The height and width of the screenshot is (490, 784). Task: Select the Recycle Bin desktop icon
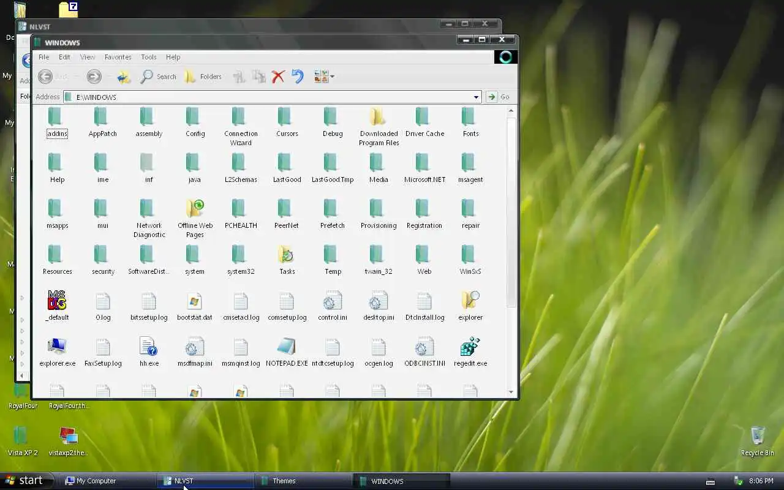[758, 441]
